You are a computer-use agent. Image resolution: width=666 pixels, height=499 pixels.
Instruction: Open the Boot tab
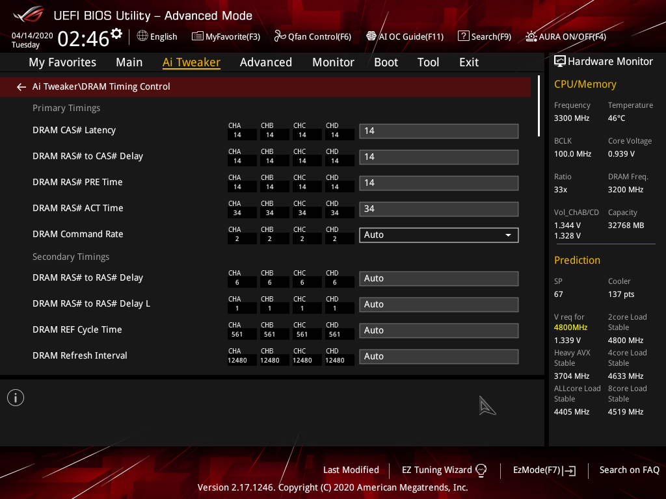click(x=386, y=62)
